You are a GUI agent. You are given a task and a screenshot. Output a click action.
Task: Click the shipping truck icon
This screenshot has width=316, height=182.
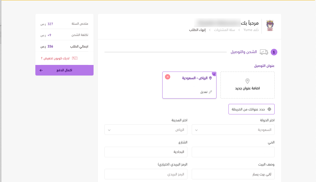[x=264, y=52]
